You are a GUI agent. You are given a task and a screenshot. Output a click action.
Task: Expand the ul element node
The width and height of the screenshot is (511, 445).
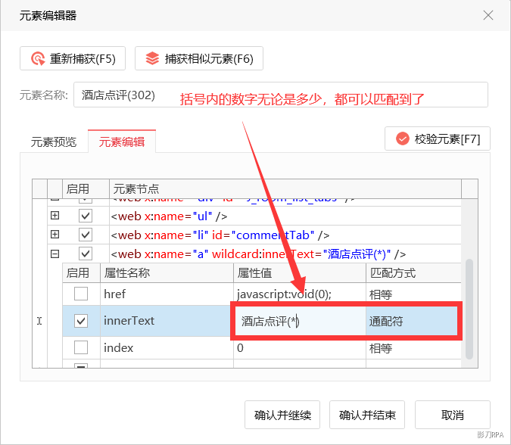point(55,216)
